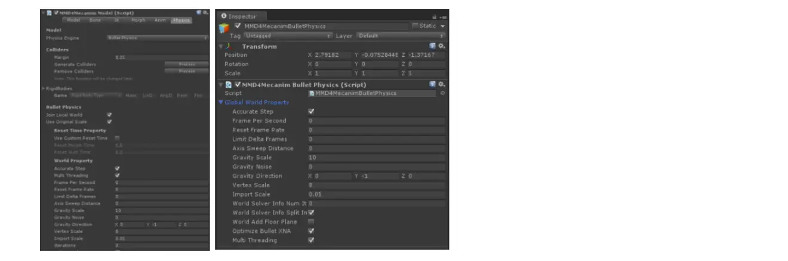The height and width of the screenshot is (261, 788).
Task: Open the Layer dropdown showing Default
Action: (400, 36)
